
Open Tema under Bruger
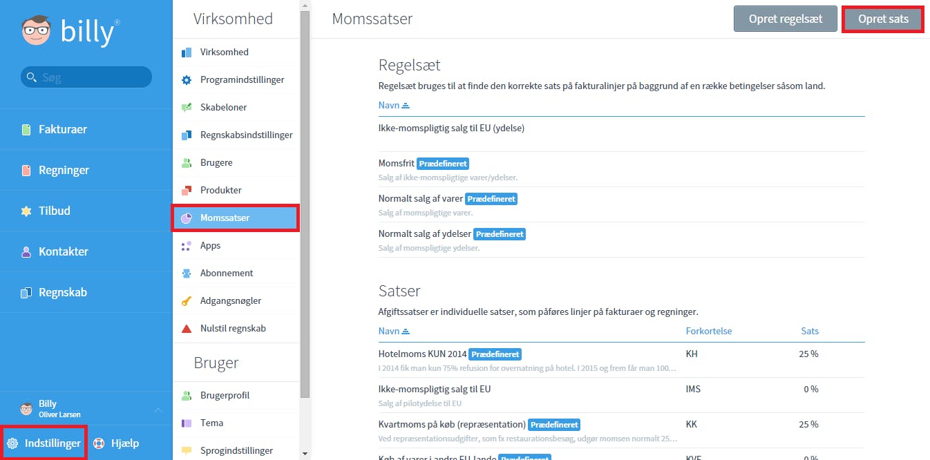[x=236, y=423]
